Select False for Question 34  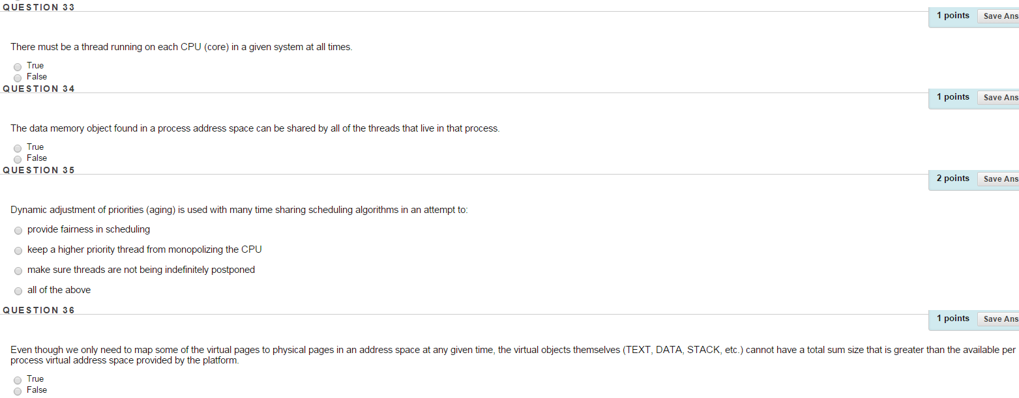click(17, 159)
